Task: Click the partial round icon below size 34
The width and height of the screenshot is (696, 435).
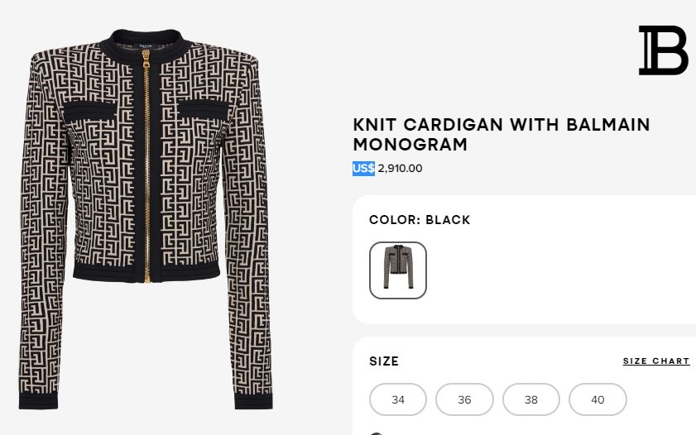Action: pyautogui.click(x=377, y=433)
